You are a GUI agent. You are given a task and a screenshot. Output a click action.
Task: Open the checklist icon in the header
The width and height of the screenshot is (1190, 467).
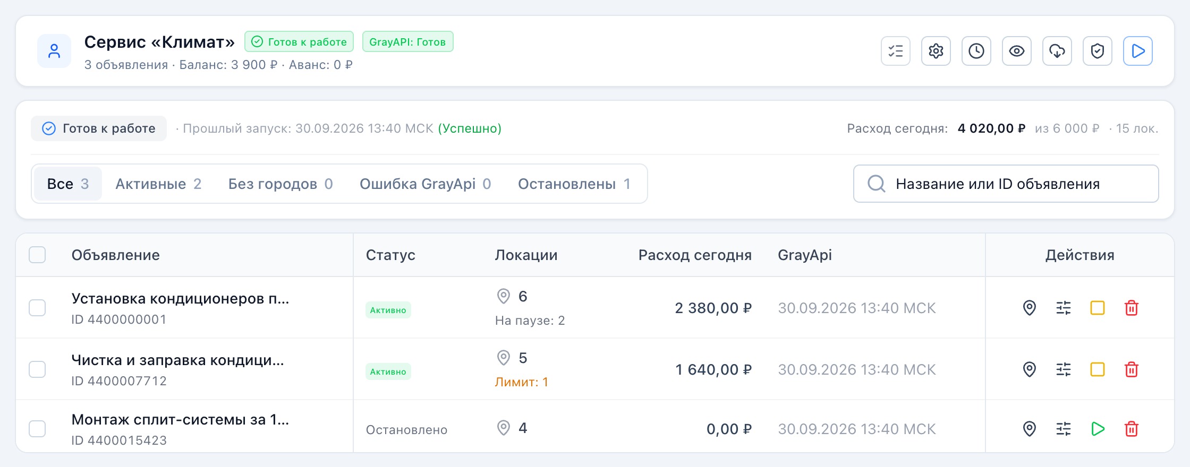(896, 51)
